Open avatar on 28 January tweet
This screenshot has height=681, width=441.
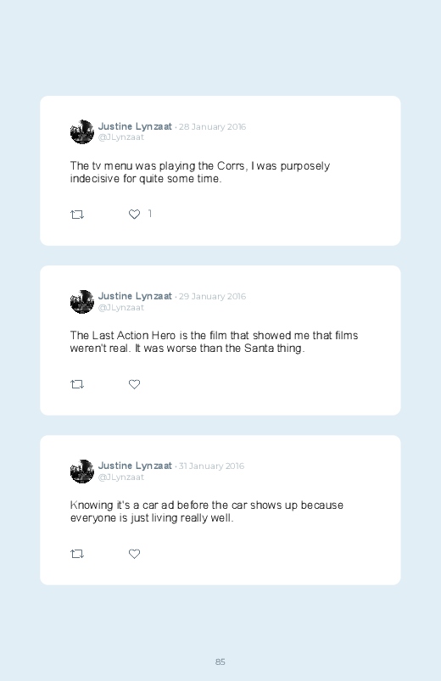tap(82, 132)
